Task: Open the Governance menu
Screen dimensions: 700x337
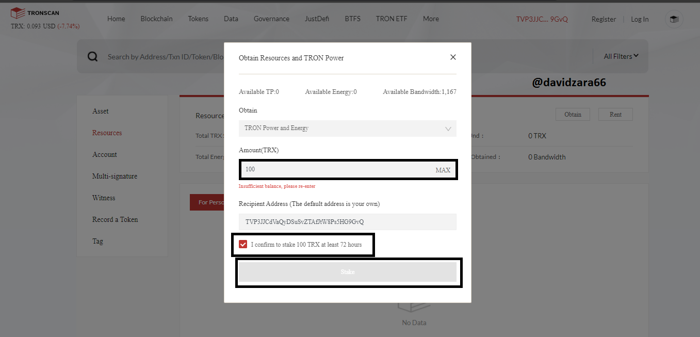Action: tap(271, 19)
